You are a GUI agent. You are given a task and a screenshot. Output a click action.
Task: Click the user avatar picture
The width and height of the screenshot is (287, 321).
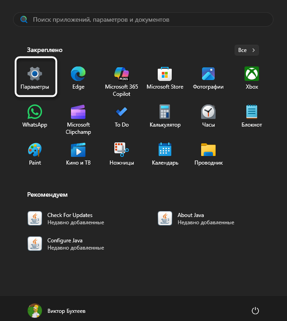35,311
